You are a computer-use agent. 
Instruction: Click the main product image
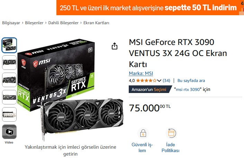click(x=70, y=90)
